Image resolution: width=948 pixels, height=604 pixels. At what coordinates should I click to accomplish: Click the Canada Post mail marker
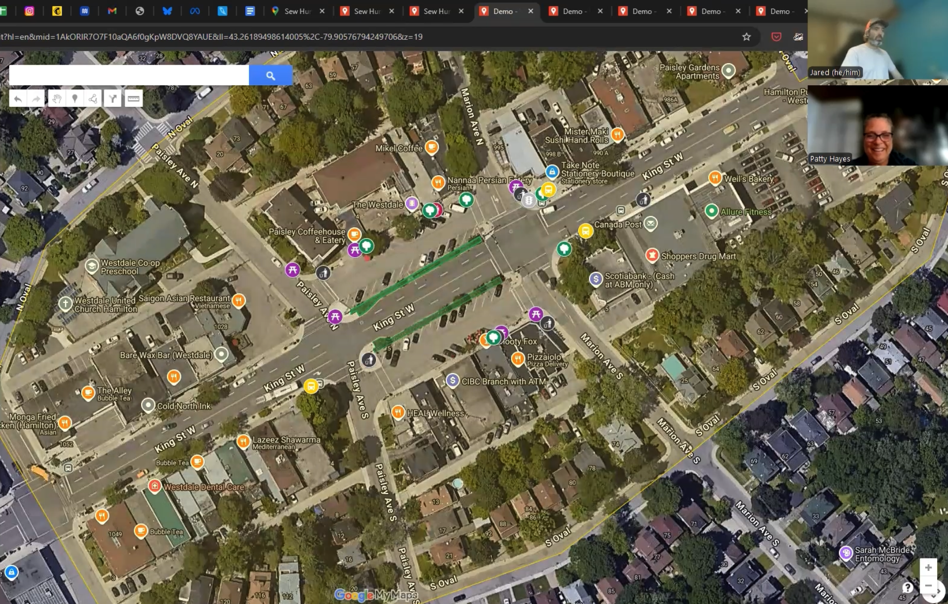pos(650,223)
